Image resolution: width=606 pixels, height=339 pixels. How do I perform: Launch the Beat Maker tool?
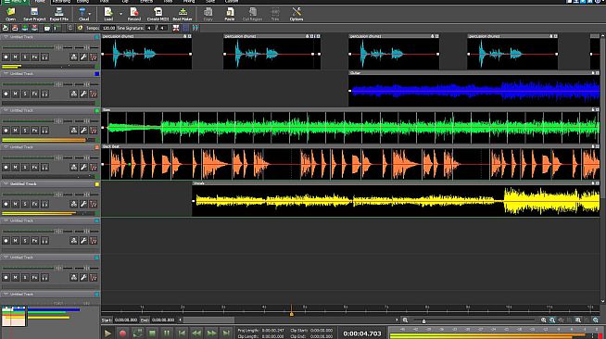pos(183,14)
